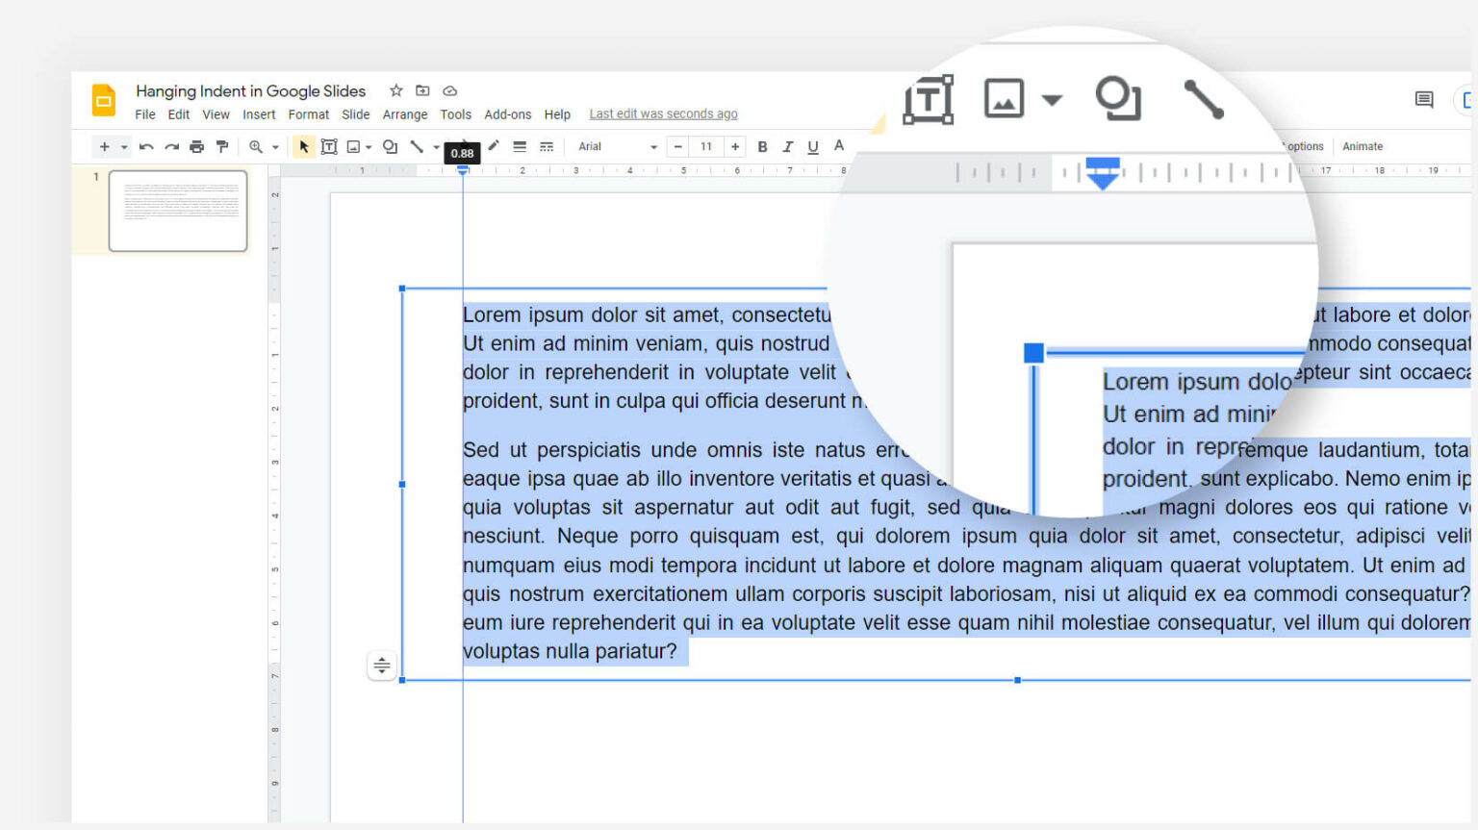The image size is (1478, 830).
Task: Click the Move to folder icon
Action: tap(422, 90)
